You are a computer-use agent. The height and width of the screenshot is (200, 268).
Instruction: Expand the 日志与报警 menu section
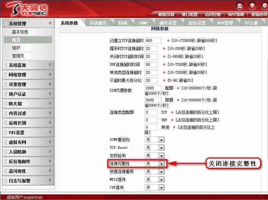(28, 180)
